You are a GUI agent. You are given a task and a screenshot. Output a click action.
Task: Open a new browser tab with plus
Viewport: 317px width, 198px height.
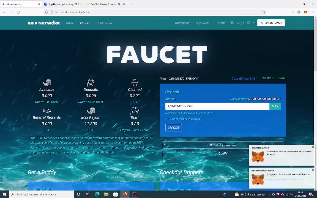pyautogui.click(x=131, y=4)
